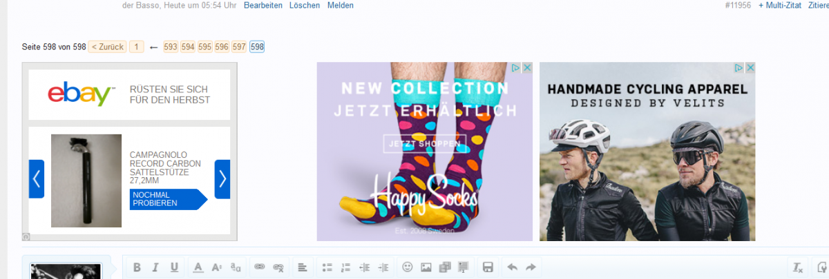This screenshot has width=829, height=279.
Task: Click the 'Rüsten Sie sich für den Herbst' text
Action: tap(170, 94)
